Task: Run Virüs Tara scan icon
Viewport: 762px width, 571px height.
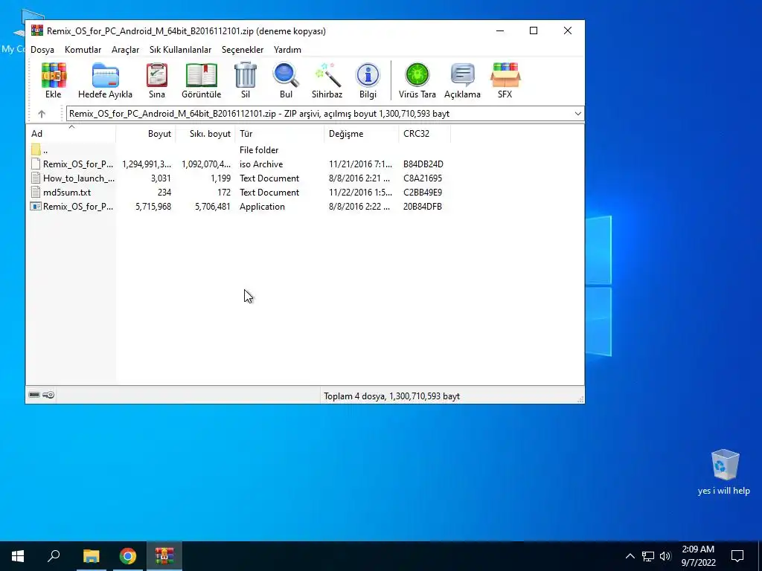Action: [x=417, y=80]
